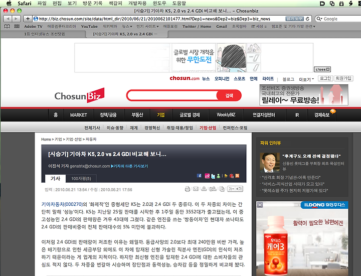This screenshot has height=276, width=361.
Task: Click the copy-document icon in the article toolbar
Action: coord(222,189)
